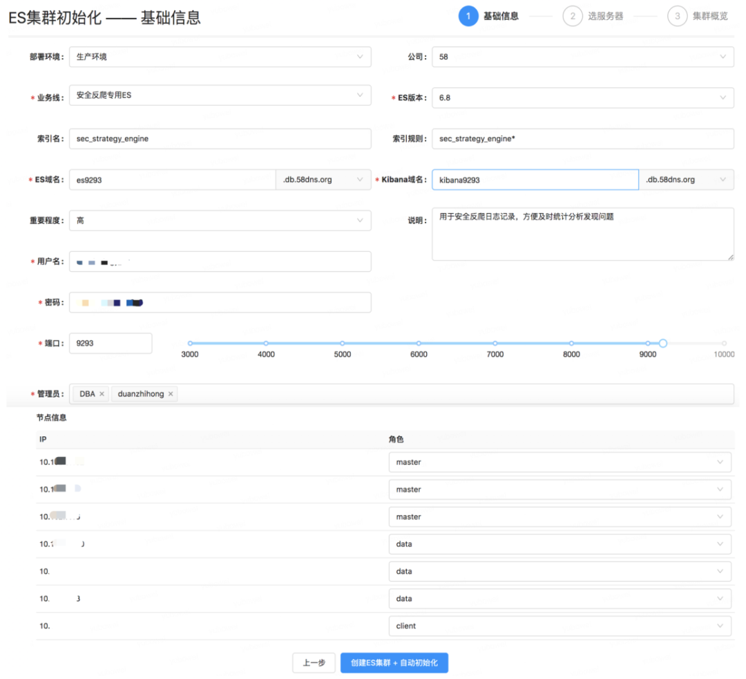Screen dimensions: 746x679
Task: Click the 5000 slider mark label
Action: pos(343,354)
